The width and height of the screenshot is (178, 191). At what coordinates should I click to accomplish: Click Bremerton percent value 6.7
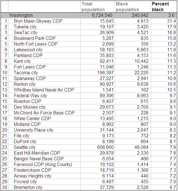point(173,187)
